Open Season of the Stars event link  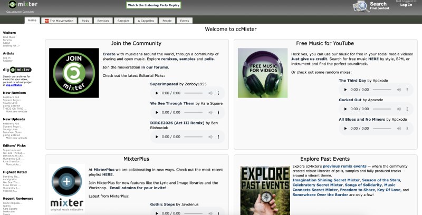click(381, 180)
